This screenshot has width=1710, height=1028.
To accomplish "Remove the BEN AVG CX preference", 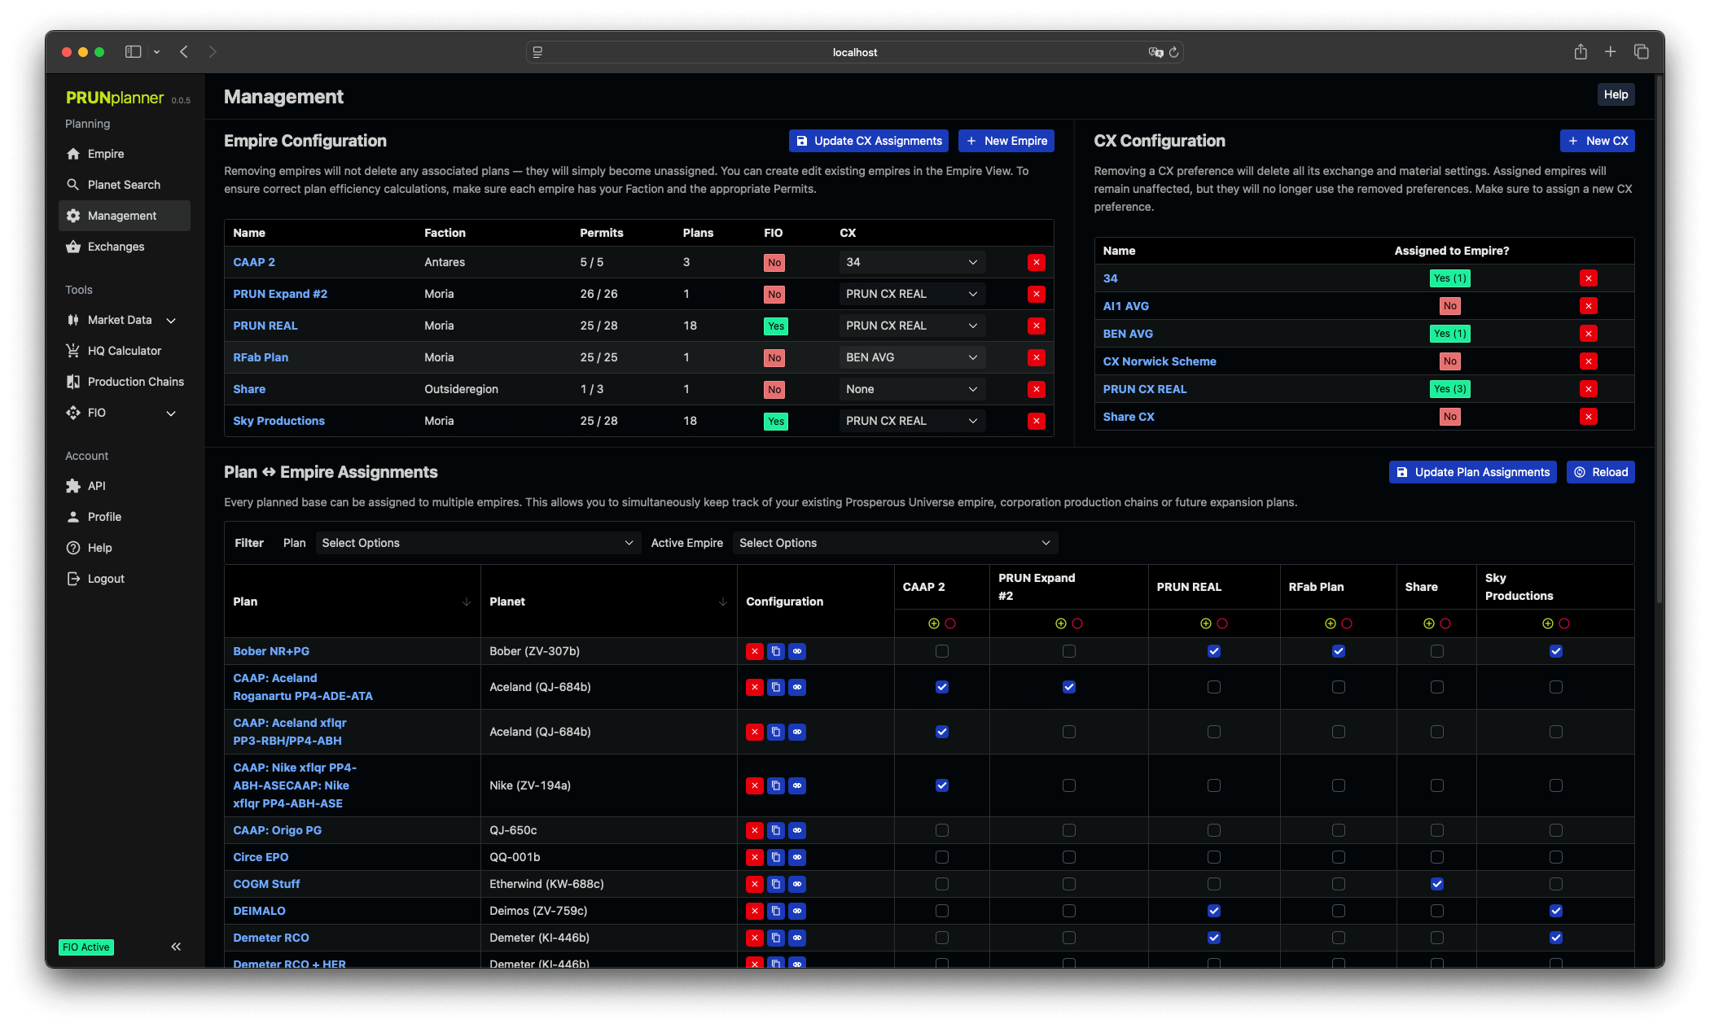I will pos(1588,334).
